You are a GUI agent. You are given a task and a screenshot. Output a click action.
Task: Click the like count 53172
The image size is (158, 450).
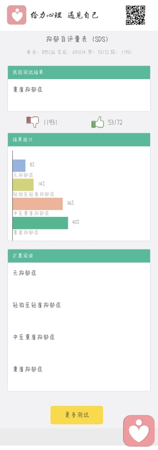pos(115,122)
